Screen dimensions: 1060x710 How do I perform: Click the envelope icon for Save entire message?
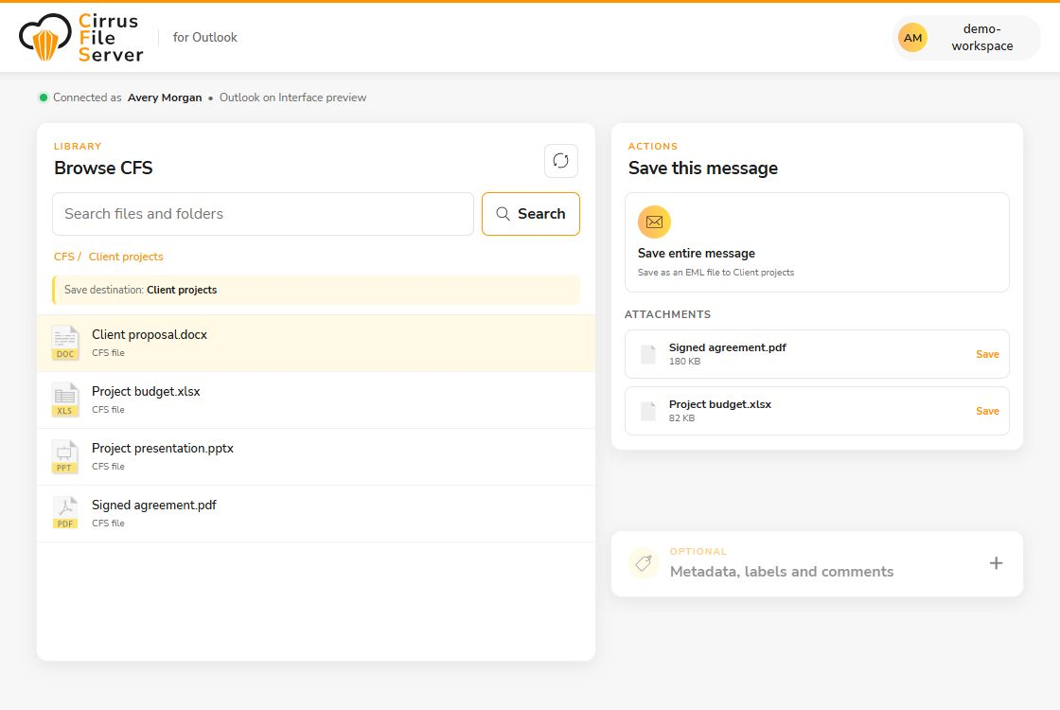654,222
